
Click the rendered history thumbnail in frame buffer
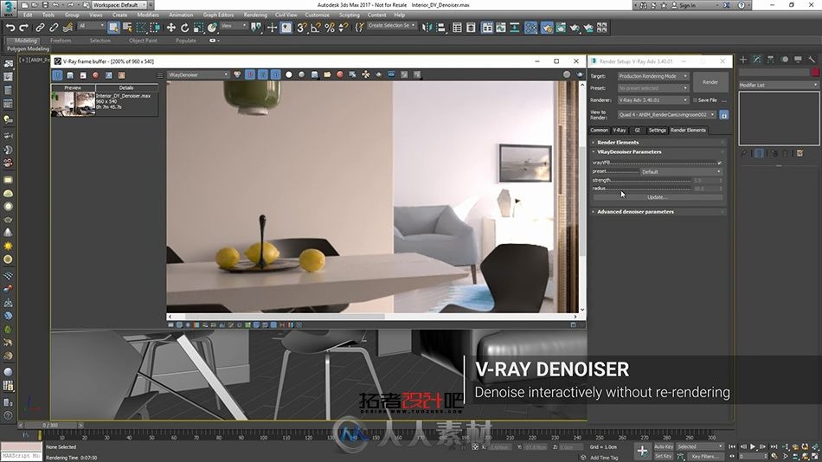click(73, 104)
